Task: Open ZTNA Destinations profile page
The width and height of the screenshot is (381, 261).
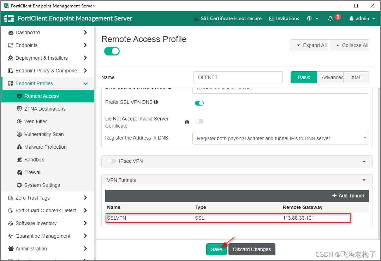Action: [x=45, y=109]
